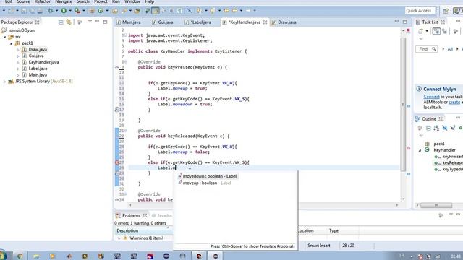Click the Open Type toolbar icon
The image size is (463, 260).
click(115, 11)
